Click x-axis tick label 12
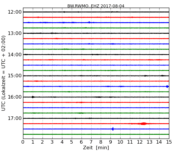Image resolution: width=192 pixels, height=154 pixels. pyautogui.click(x=140, y=142)
